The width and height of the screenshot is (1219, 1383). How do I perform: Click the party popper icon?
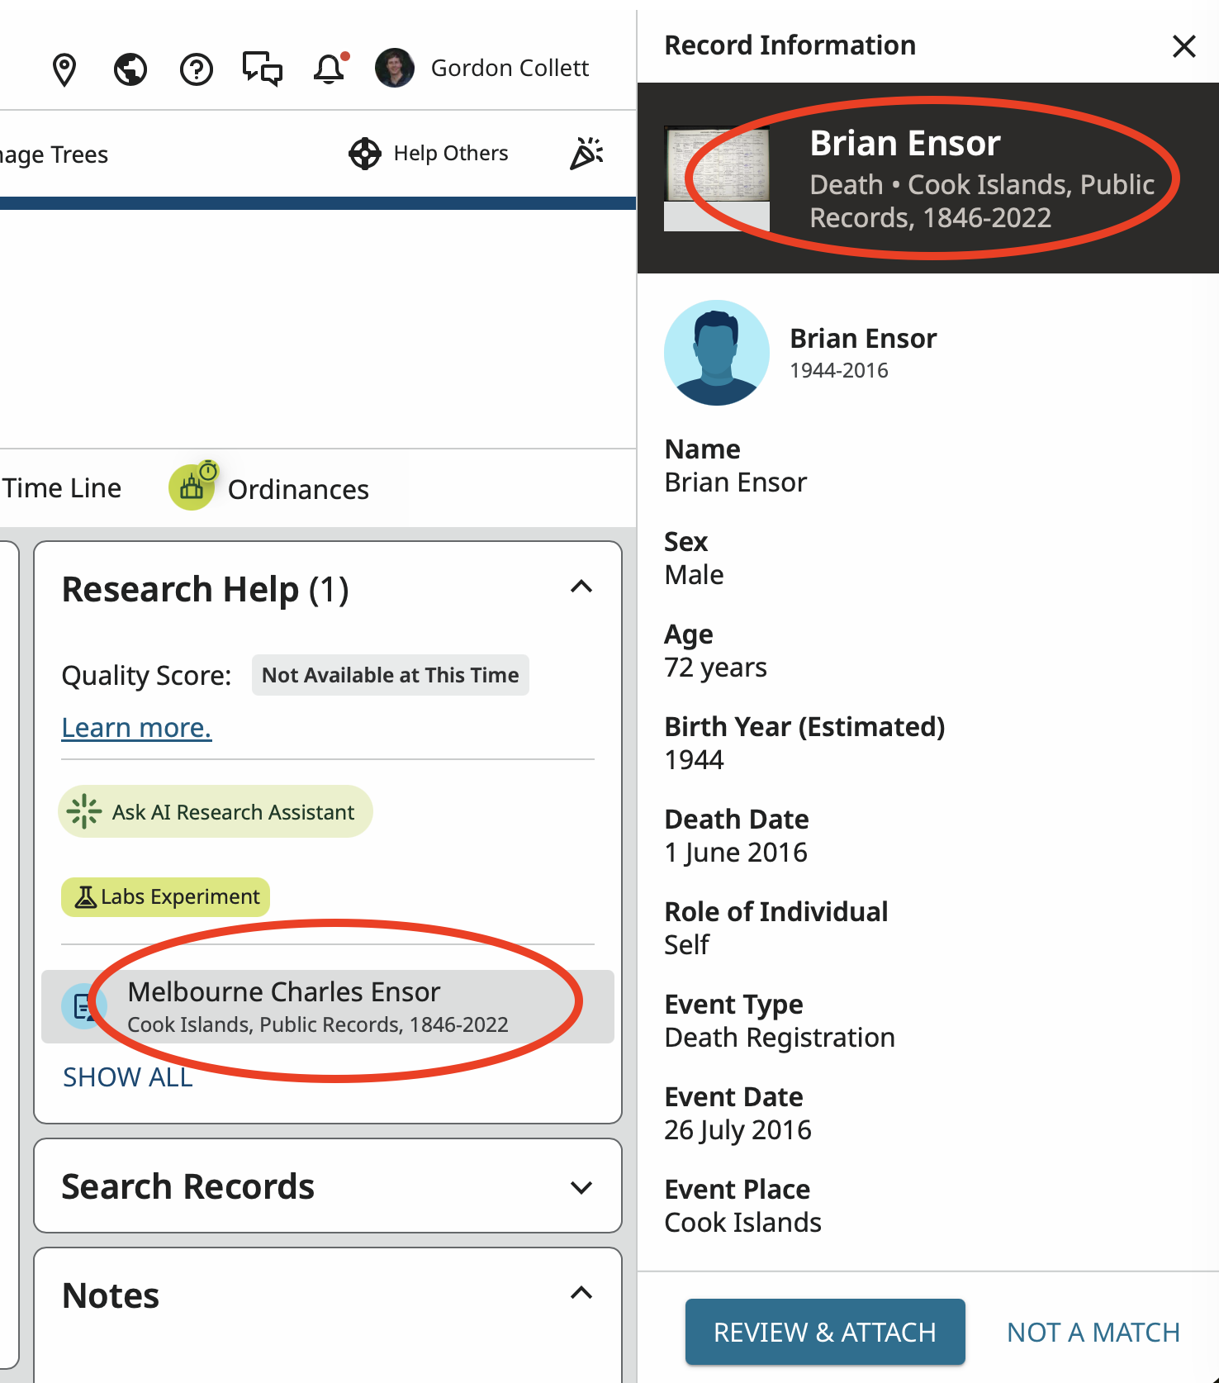587,154
